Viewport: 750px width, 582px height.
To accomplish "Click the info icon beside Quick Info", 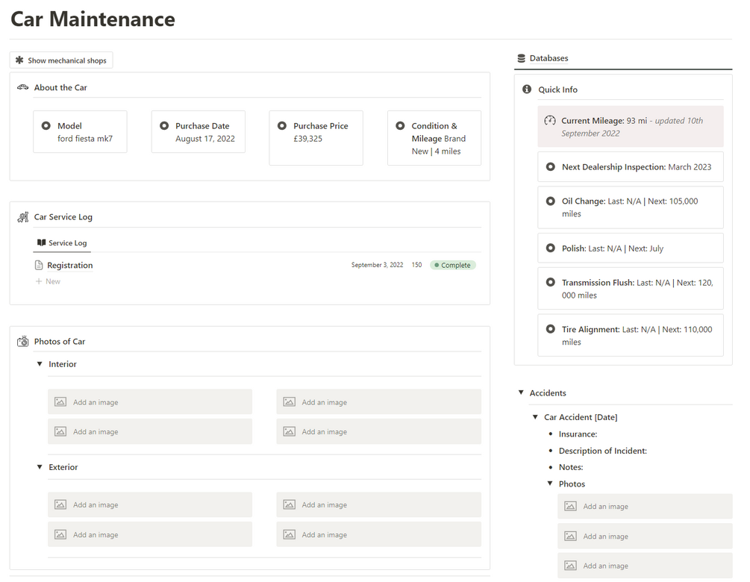I will point(527,90).
